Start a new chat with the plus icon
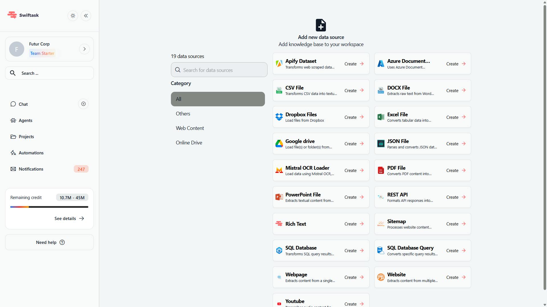This screenshot has width=547, height=307. (83, 104)
